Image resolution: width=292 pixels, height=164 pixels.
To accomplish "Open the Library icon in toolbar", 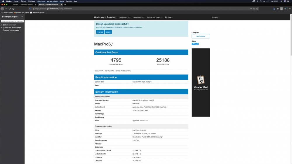I will (x=278, y=9).
